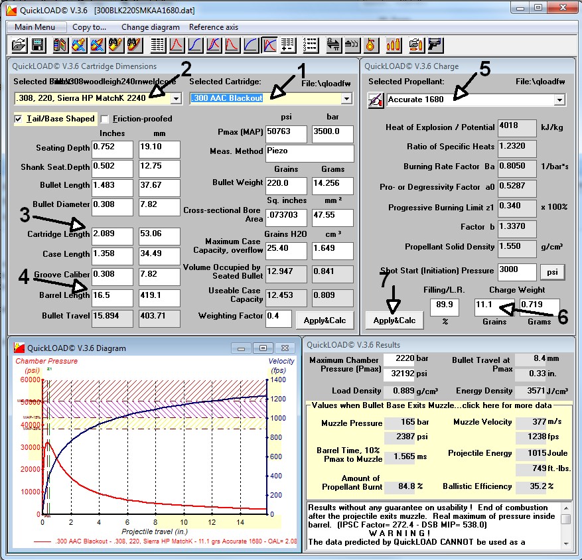Open the numbered 1-2-3 list icon

point(310,45)
